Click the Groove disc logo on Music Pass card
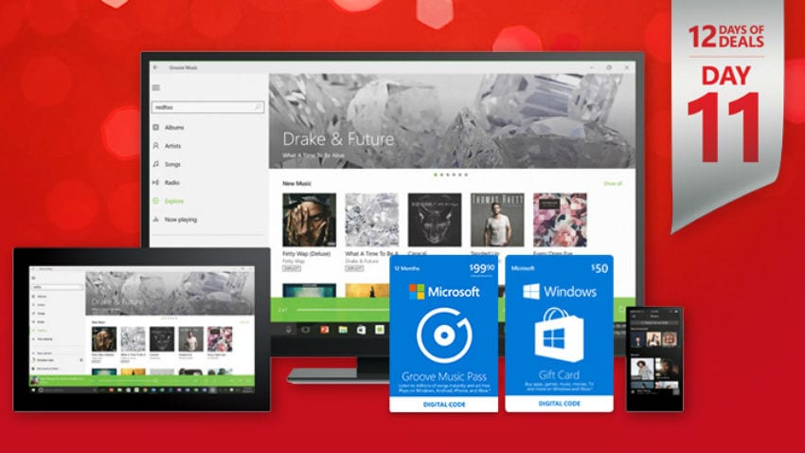The image size is (805, 453). pyautogui.click(x=444, y=335)
